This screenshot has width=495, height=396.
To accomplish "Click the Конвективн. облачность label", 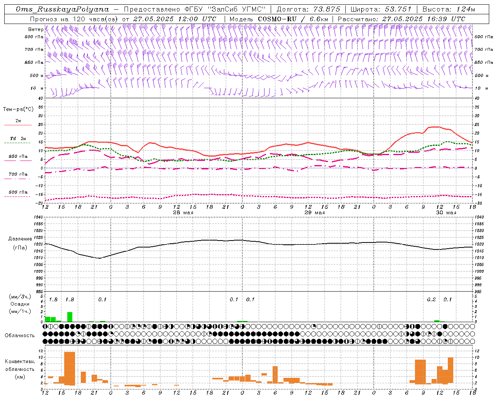I will 20,365.
